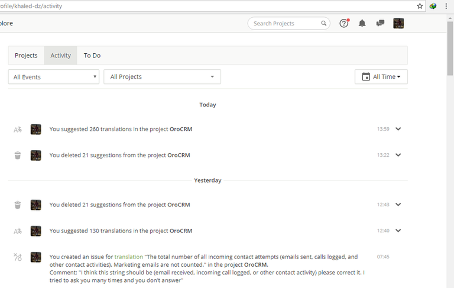Click the 13:59 timestamp
Viewport: 454px width, 288px height.
tap(383, 129)
